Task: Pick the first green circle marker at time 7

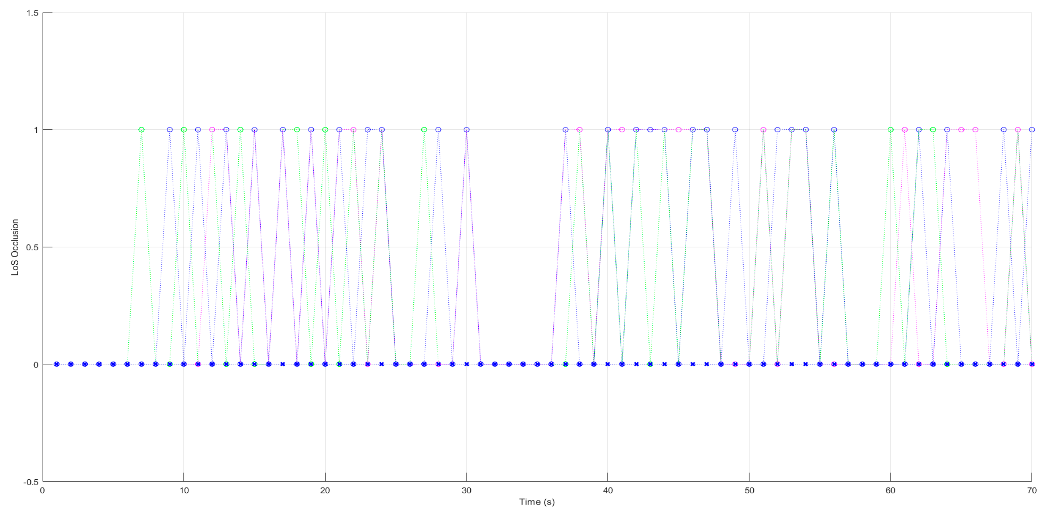Action: coord(142,130)
